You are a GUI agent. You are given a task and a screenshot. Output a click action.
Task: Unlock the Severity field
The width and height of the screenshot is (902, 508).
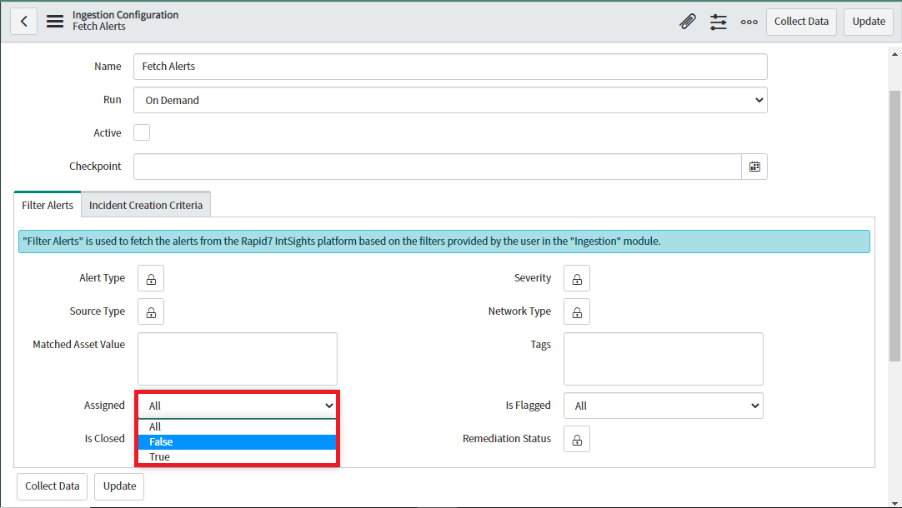point(577,278)
